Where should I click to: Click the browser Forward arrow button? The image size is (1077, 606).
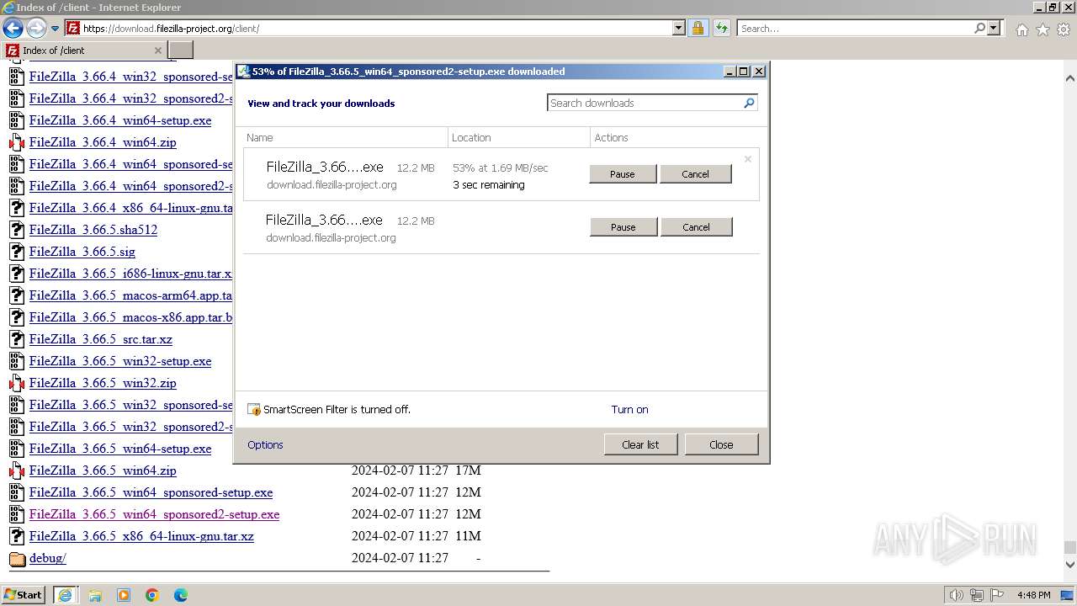point(36,28)
